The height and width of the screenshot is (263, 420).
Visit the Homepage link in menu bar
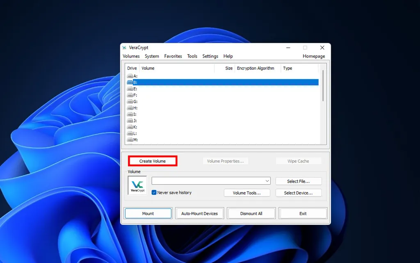(314, 56)
